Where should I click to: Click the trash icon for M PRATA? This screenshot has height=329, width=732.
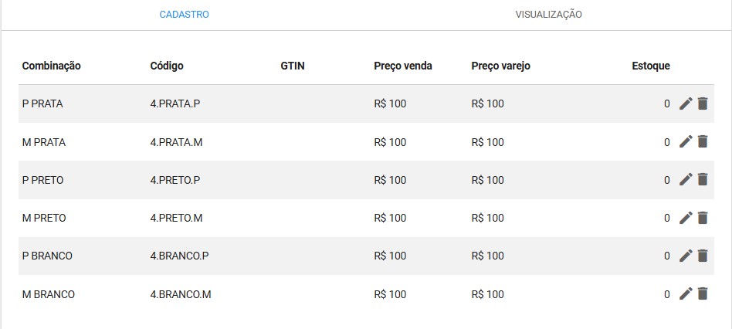pyautogui.click(x=703, y=141)
